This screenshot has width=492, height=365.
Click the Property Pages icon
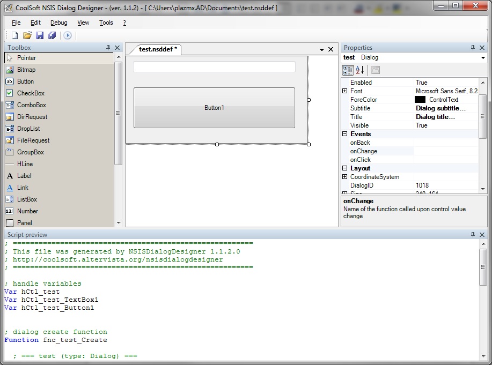[375, 70]
